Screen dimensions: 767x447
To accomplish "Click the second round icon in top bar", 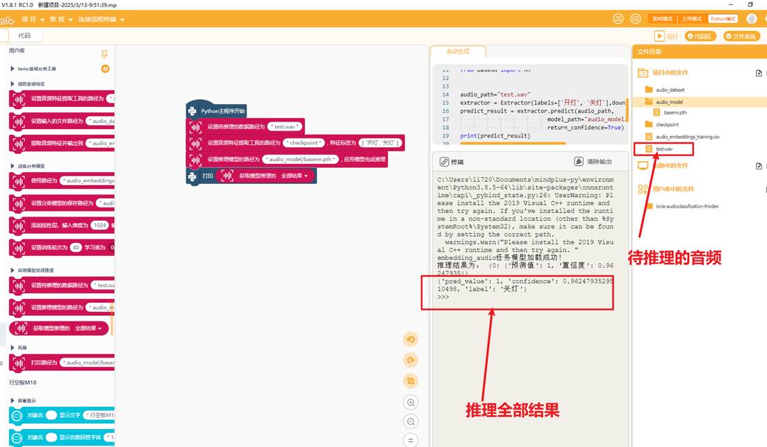I will 636,19.
